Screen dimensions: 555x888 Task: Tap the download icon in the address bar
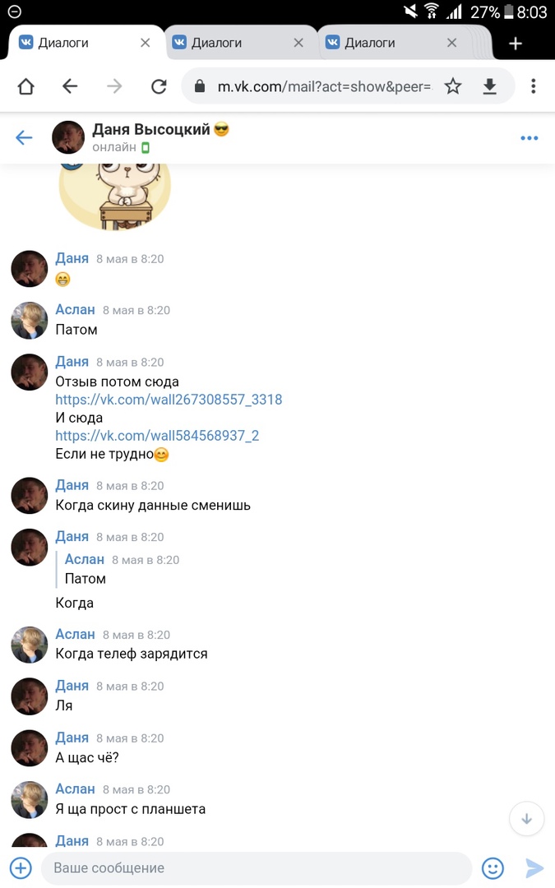click(x=489, y=86)
